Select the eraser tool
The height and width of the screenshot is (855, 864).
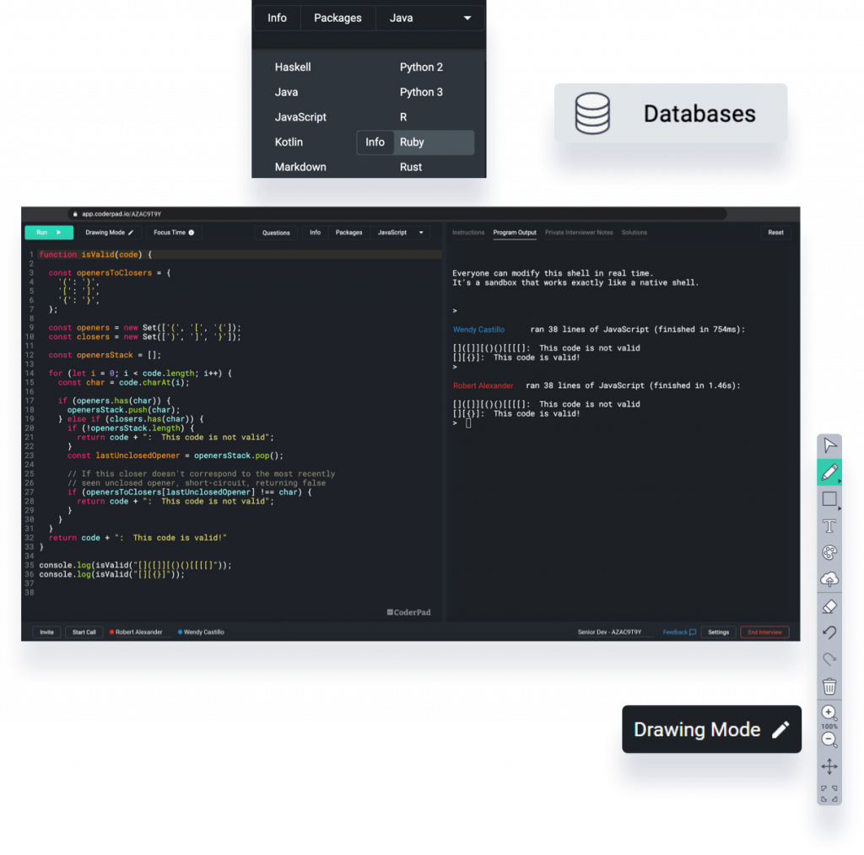click(829, 606)
